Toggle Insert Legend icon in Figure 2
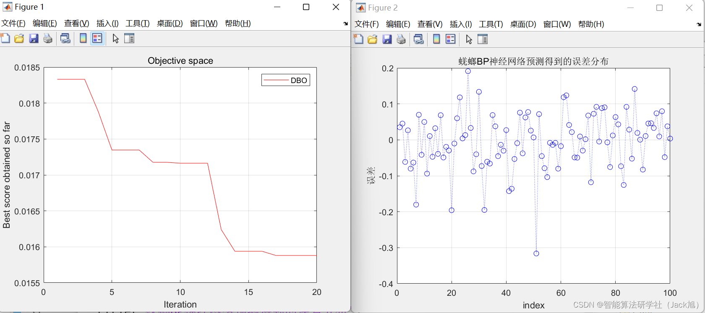Image resolution: width=705 pixels, height=313 pixels. click(451, 39)
